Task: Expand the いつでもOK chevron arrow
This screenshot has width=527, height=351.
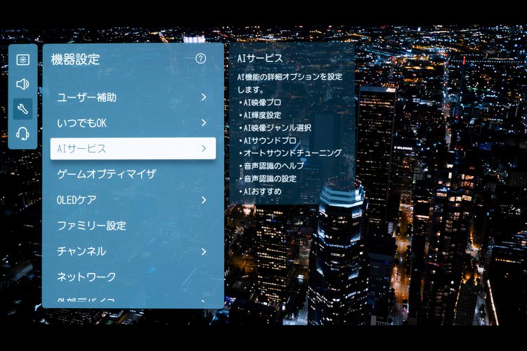Action: click(203, 123)
